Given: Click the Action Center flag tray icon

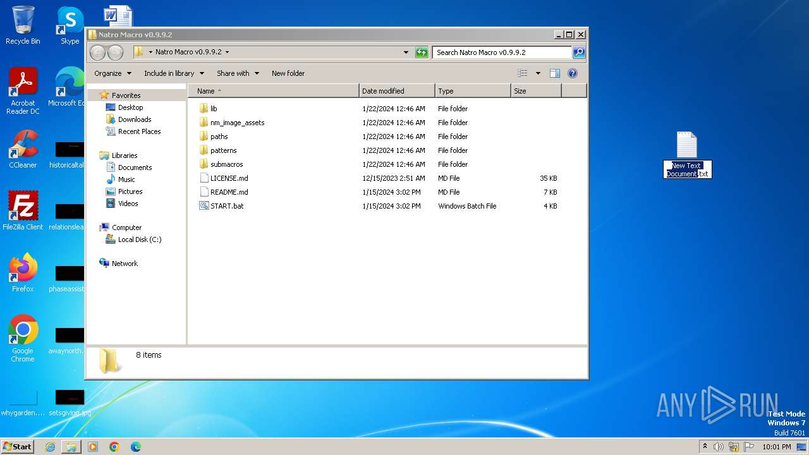Looking at the screenshot, I should 749,447.
